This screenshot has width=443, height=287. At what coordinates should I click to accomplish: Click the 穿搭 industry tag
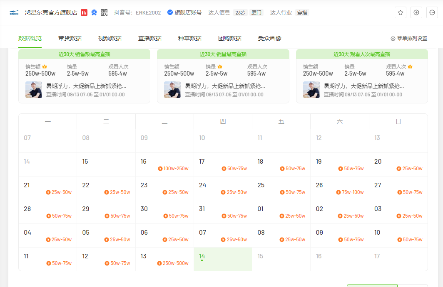[302, 13]
